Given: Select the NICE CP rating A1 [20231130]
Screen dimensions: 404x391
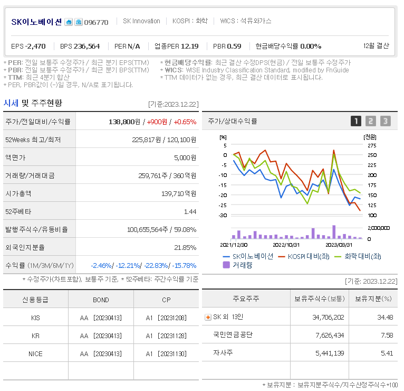Looking at the screenshot, I should pos(166,354).
